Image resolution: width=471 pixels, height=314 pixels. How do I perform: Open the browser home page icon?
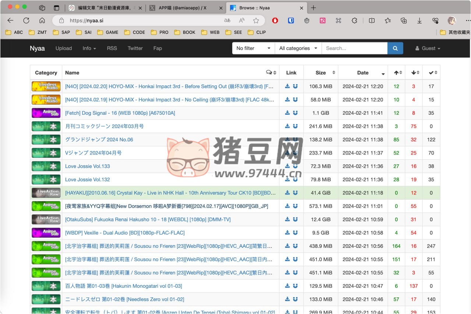point(42,21)
